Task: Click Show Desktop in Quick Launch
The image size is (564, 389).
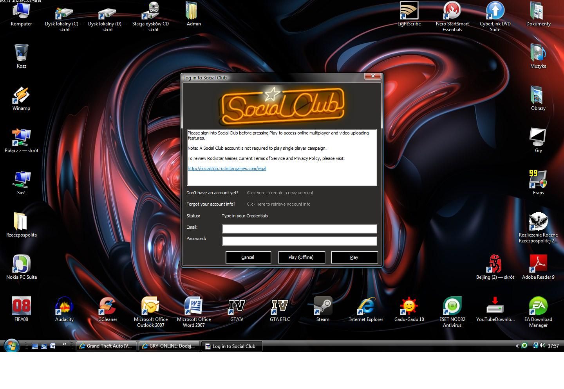Action: [35, 346]
